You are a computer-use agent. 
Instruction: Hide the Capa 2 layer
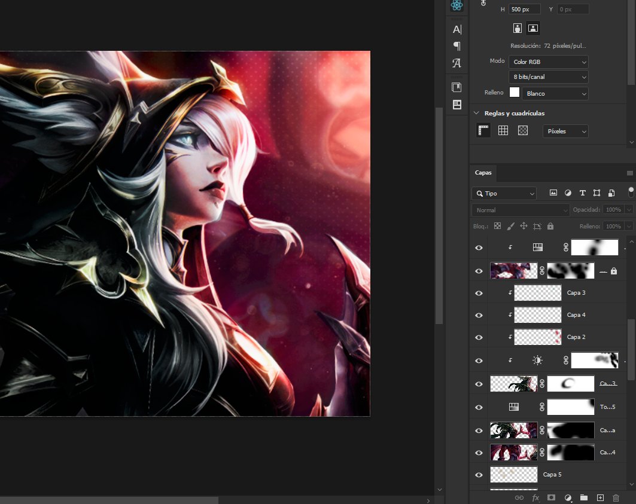479,337
